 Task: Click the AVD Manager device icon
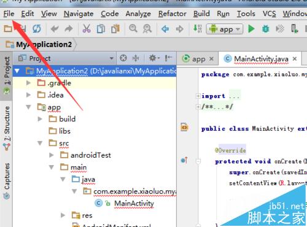(x=294, y=29)
